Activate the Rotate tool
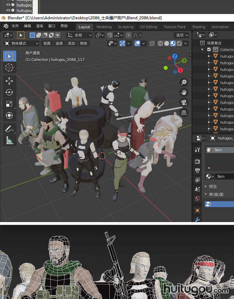 pyautogui.click(x=9, y=93)
